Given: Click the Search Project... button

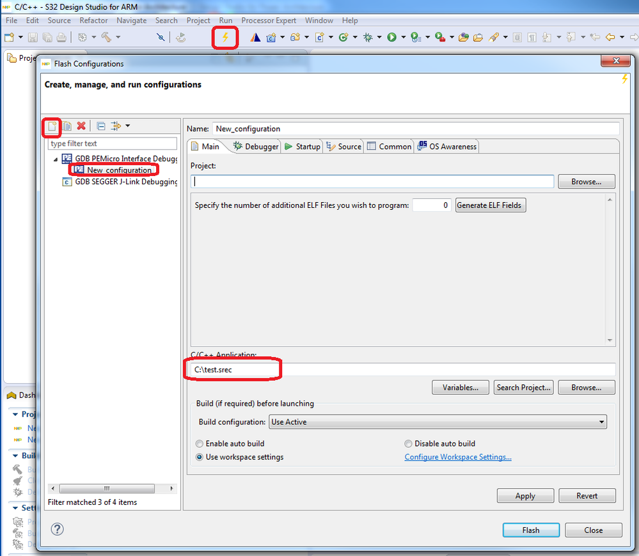Looking at the screenshot, I should pyautogui.click(x=523, y=387).
